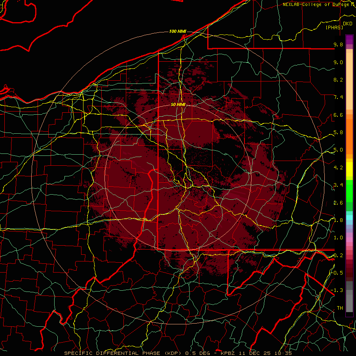This screenshot has height=356, width=356.
Task: Click the 1.0 value on the scale
Action: (x=338, y=238)
